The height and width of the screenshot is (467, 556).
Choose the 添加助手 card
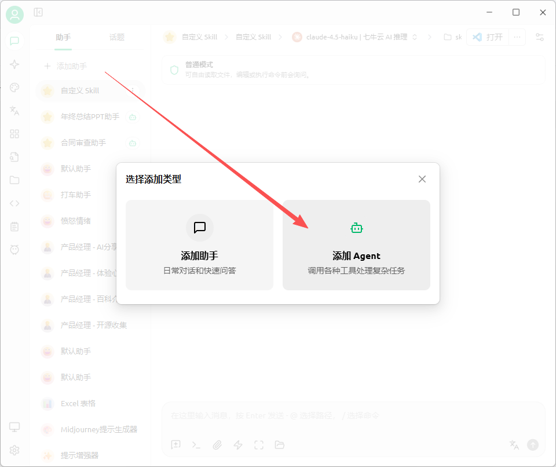coord(199,245)
